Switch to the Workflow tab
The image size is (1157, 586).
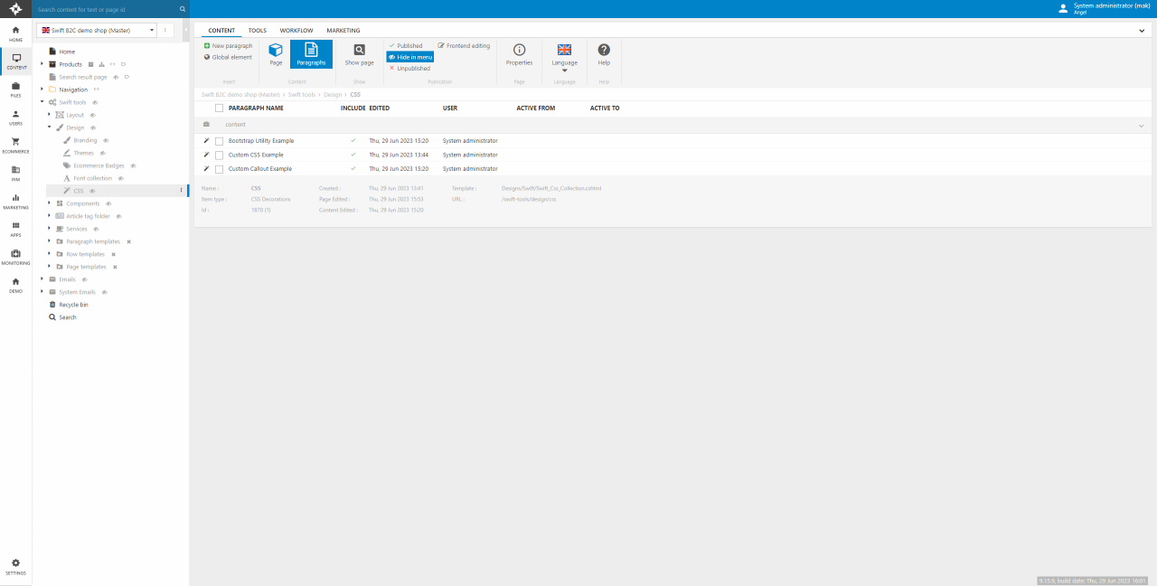(296, 31)
